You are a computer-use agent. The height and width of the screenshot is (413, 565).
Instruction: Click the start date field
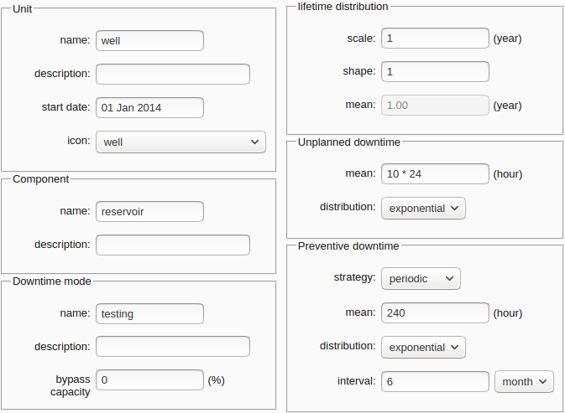point(149,107)
